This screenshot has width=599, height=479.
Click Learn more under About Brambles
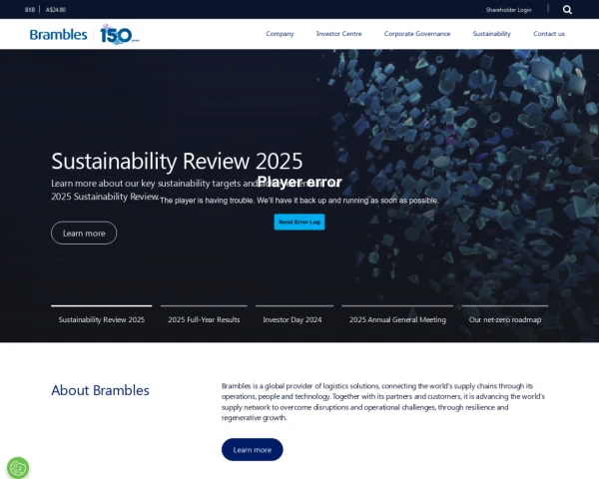click(x=253, y=450)
